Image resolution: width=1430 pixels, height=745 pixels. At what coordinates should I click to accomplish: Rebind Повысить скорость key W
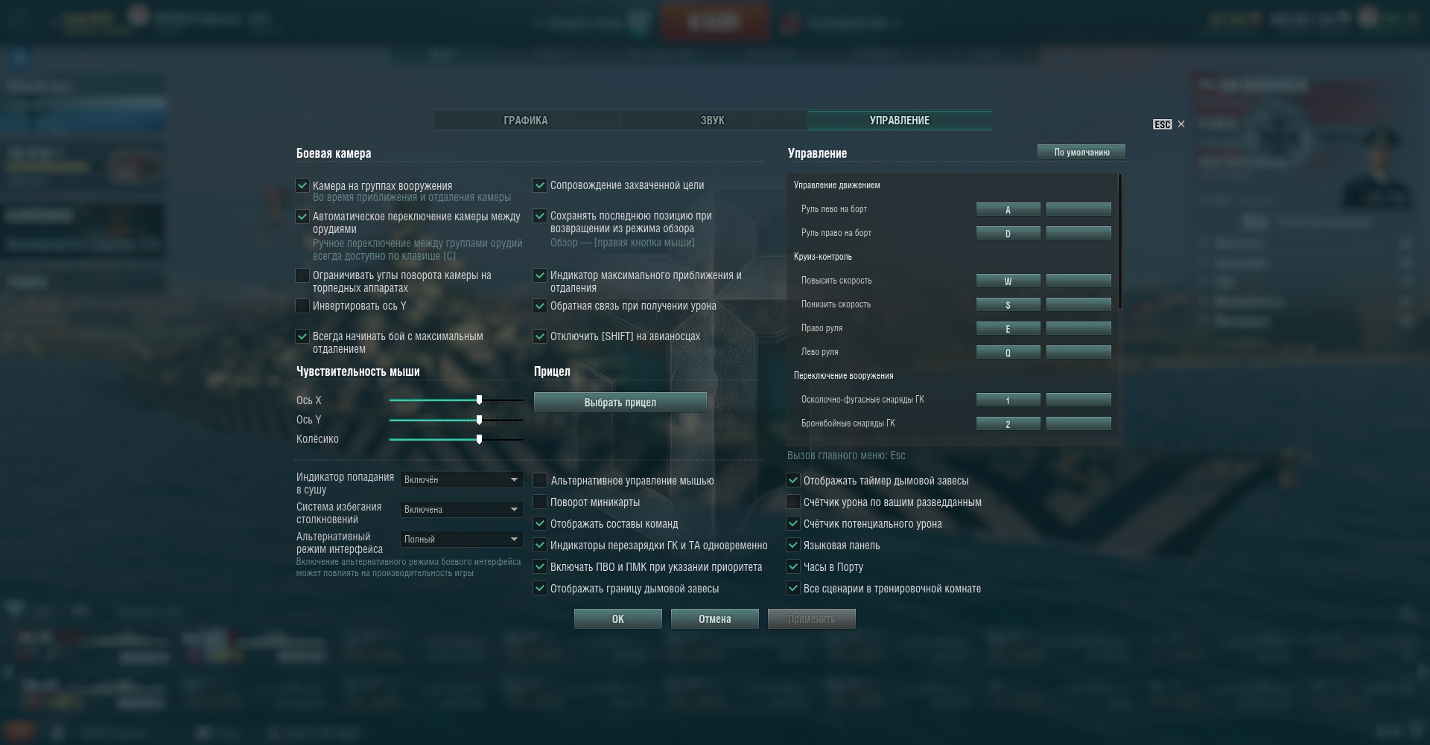pyautogui.click(x=1008, y=281)
